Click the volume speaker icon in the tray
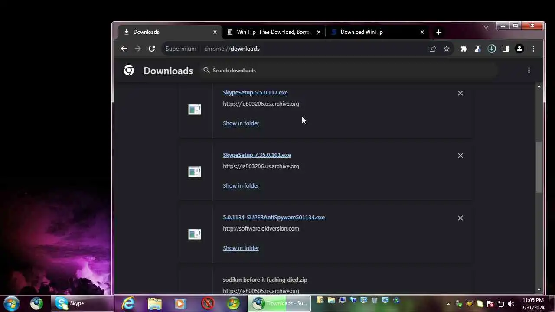555x312 pixels. click(x=511, y=304)
